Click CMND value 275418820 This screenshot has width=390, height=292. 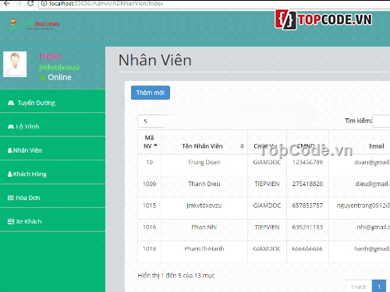[x=307, y=184]
